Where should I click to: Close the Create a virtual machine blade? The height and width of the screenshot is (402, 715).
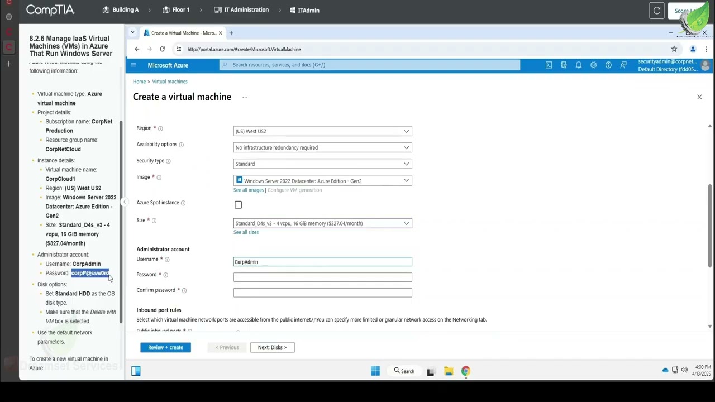[699, 97]
